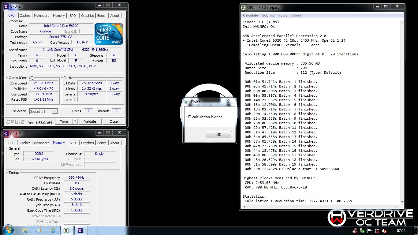
Task: Open the Socket #1 selection combo box
Action: tap(43, 111)
